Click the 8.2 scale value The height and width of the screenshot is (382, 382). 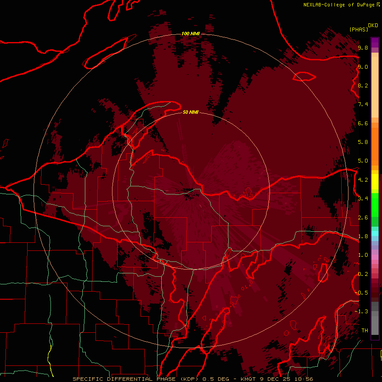point(363,86)
